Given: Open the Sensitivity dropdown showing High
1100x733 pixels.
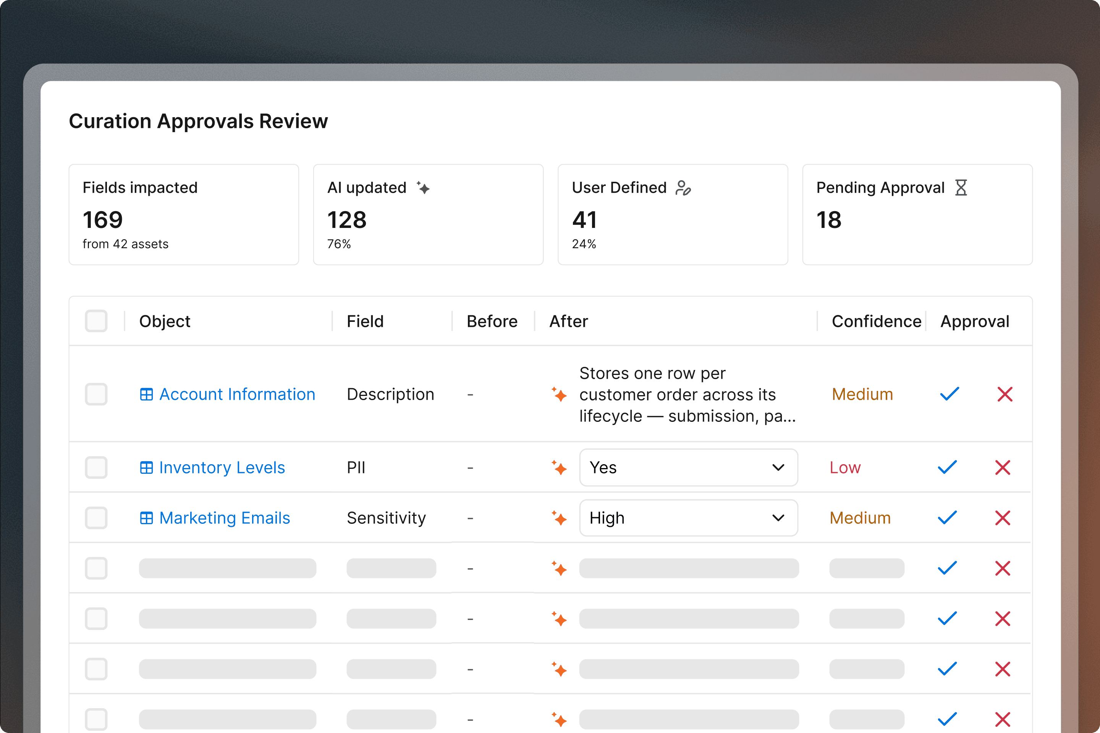Looking at the screenshot, I should pyautogui.click(x=688, y=518).
